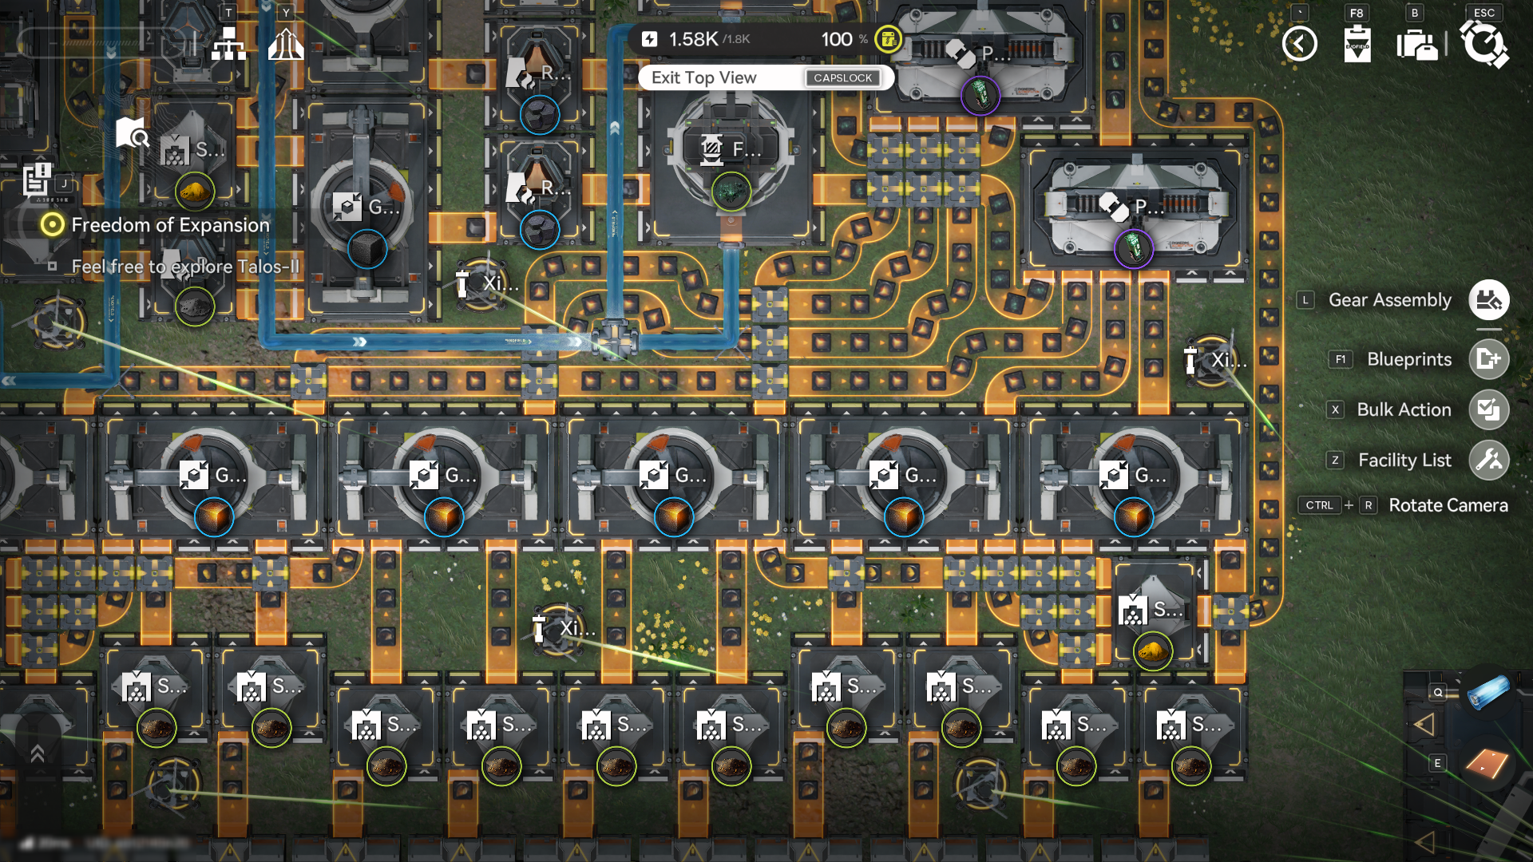Screen dimensions: 1533x862
Task: Select the orange conveyor belt tool
Action: pos(1487,763)
